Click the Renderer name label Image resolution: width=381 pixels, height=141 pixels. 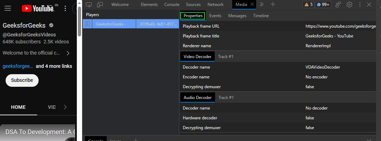197,46
